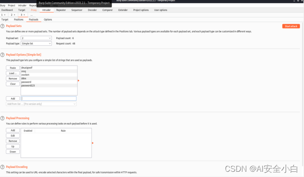Click the Rule column header
The image size is (304, 177).
[x=63, y=131]
